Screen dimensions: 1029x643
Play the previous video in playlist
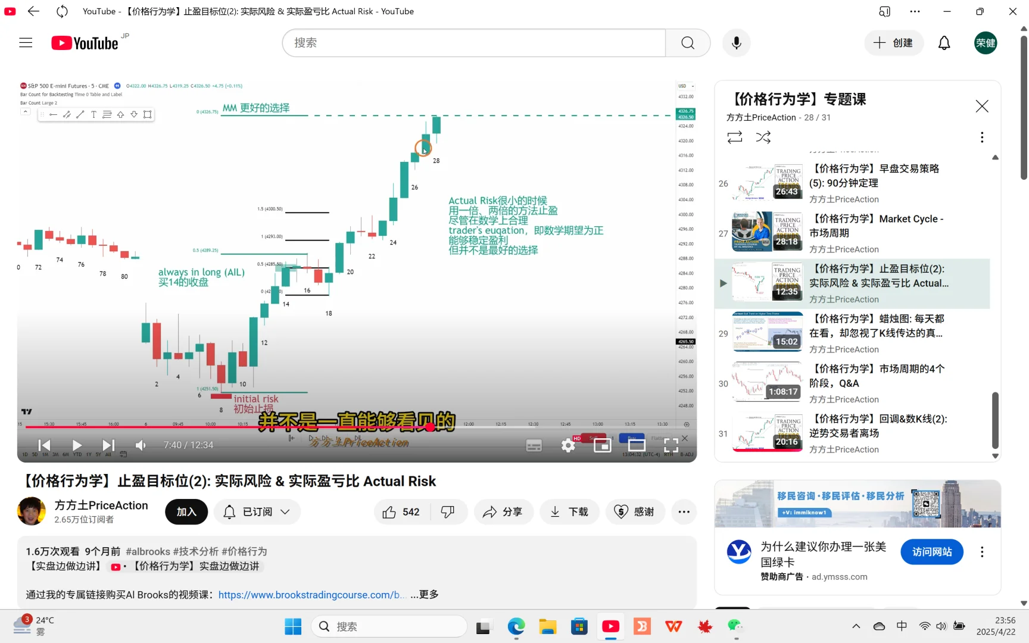pos(44,445)
